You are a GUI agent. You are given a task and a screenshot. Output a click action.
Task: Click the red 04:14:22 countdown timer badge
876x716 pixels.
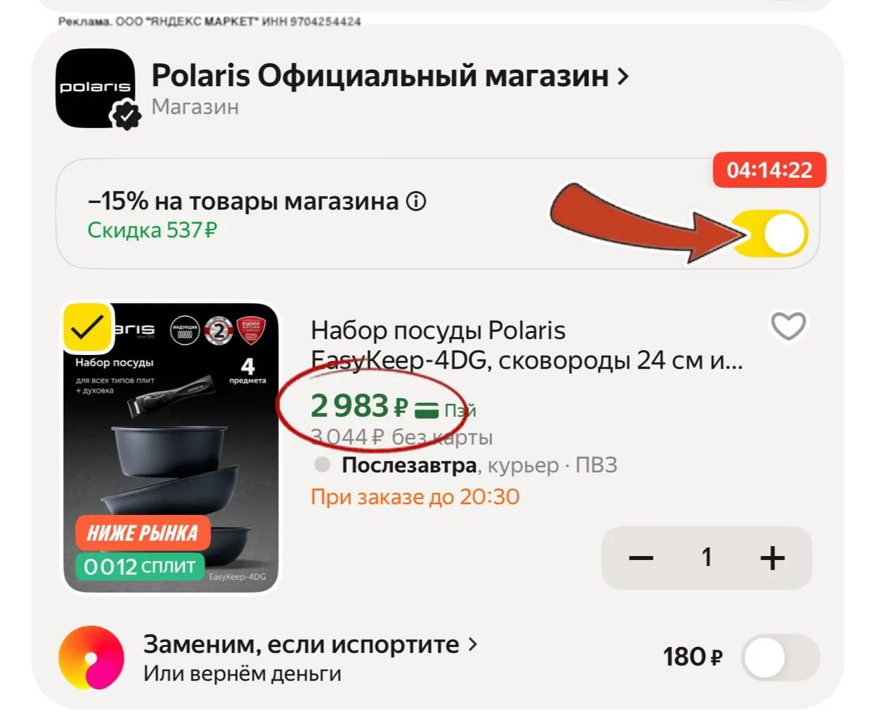[x=769, y=170]
